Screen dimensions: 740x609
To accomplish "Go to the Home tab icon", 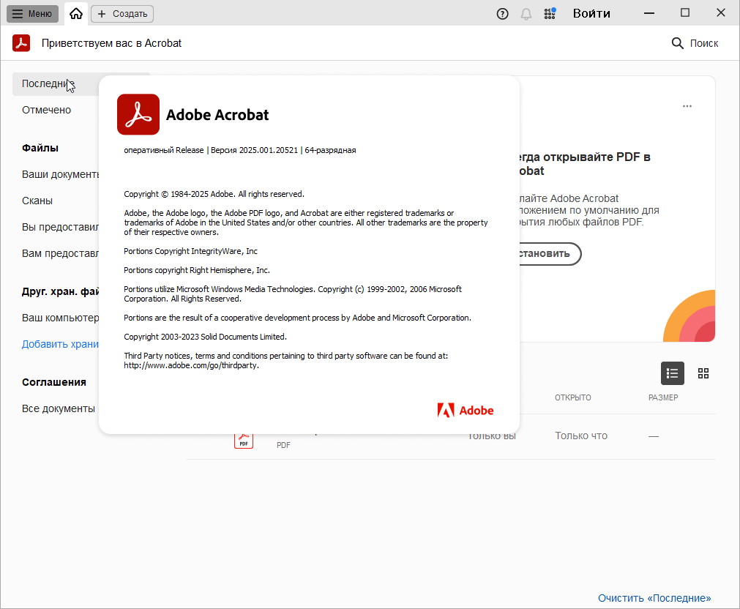I will 76,14.
